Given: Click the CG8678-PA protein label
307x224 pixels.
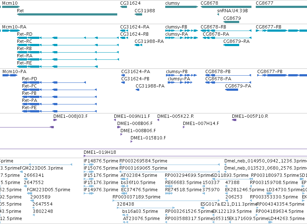Looking at the screenshot, I should tap(218, 79).
